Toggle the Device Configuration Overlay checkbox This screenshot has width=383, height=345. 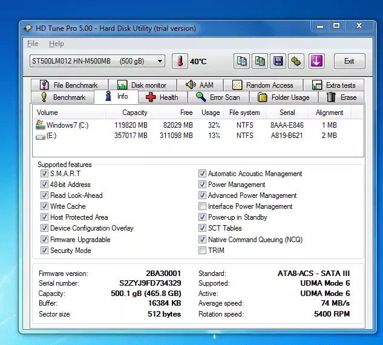(44, 228)
